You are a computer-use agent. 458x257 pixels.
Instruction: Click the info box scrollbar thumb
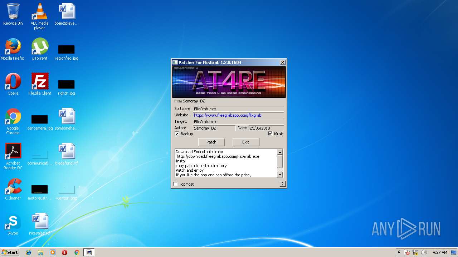(280, 161)
